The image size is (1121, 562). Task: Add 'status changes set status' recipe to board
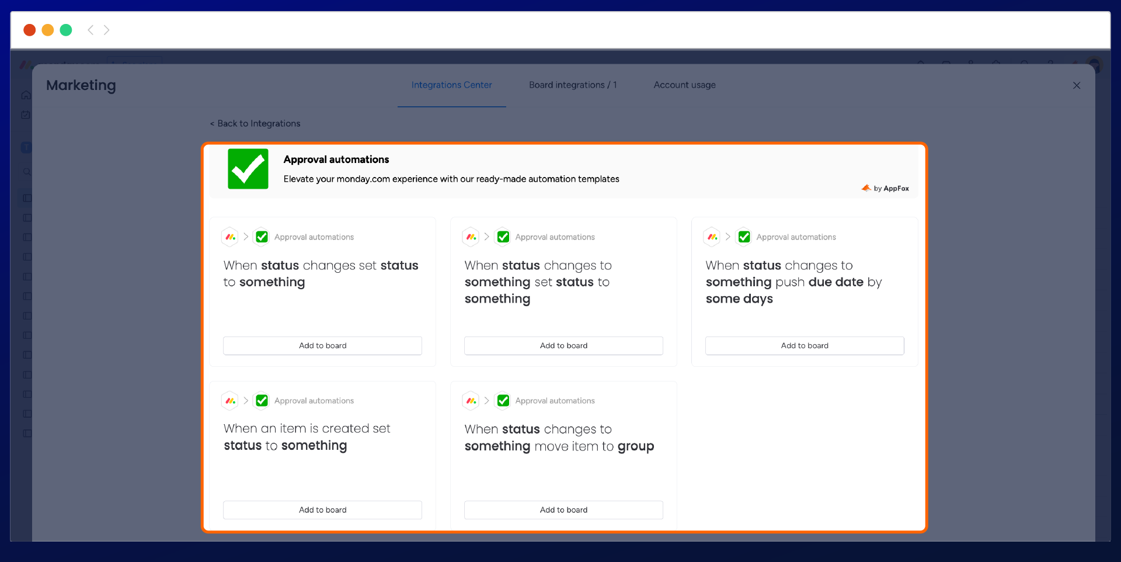pyautogui.click(x=322, y=346)
